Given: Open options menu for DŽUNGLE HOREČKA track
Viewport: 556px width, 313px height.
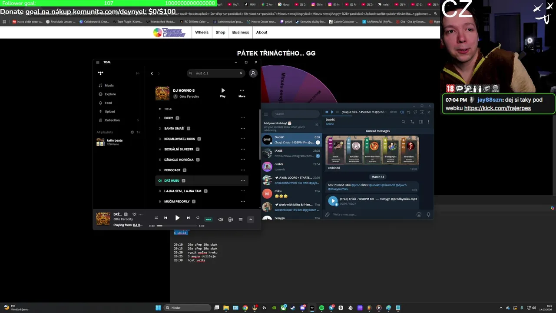Looking at the screenshot, I should pos(243,160).
